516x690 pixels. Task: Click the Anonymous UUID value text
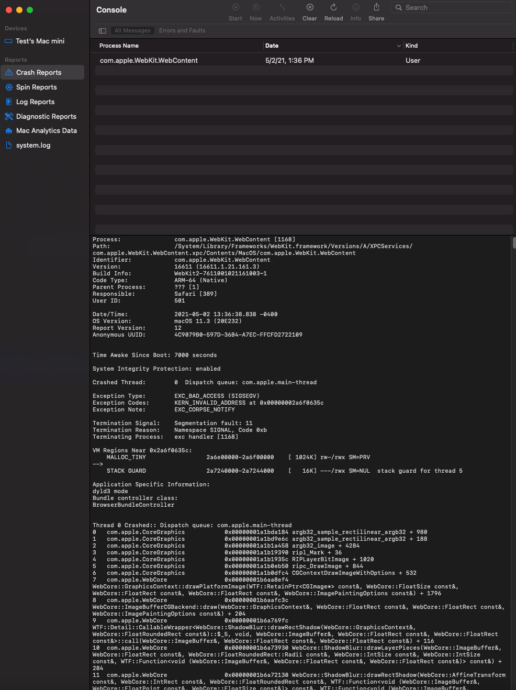[x=238, y=335]
